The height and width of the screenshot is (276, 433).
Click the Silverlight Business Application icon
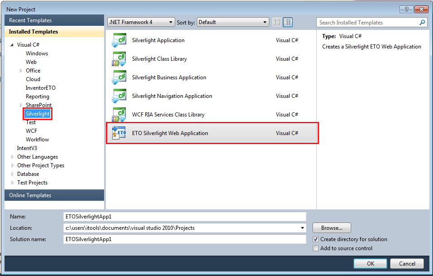119,77
